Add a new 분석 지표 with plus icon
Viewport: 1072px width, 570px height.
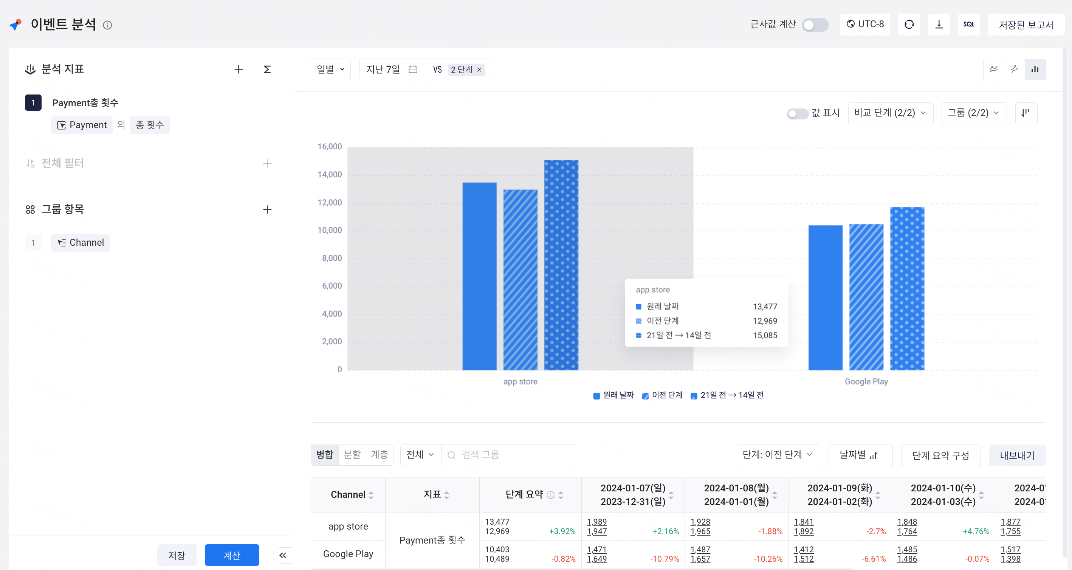tap(239, 69)
